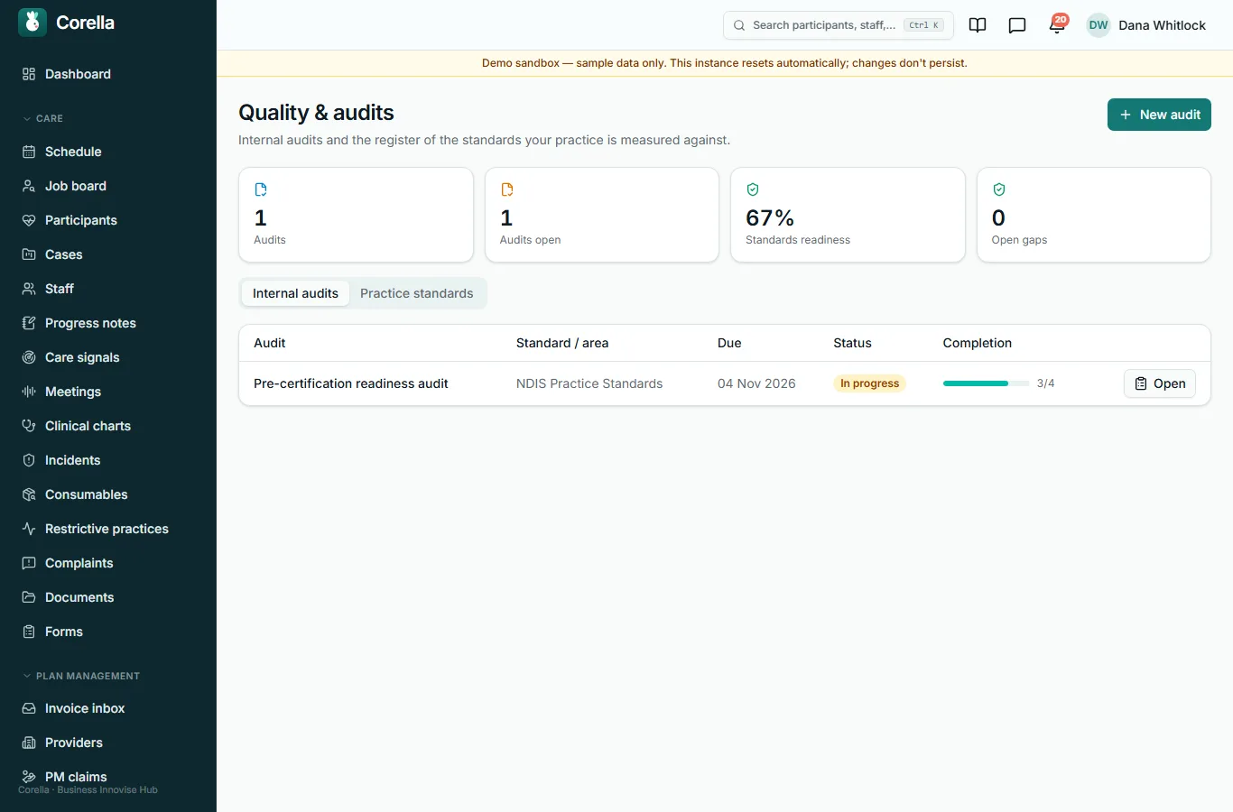Open Dana Whitlock user menu
Viewport: 1233px width, 812px height.
point(1146,25)
